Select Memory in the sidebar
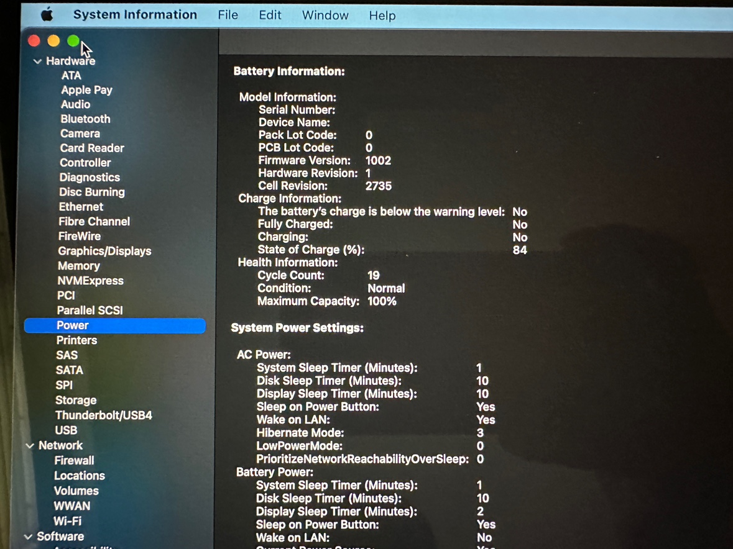The image size is (733, 549). coord(78,266)
